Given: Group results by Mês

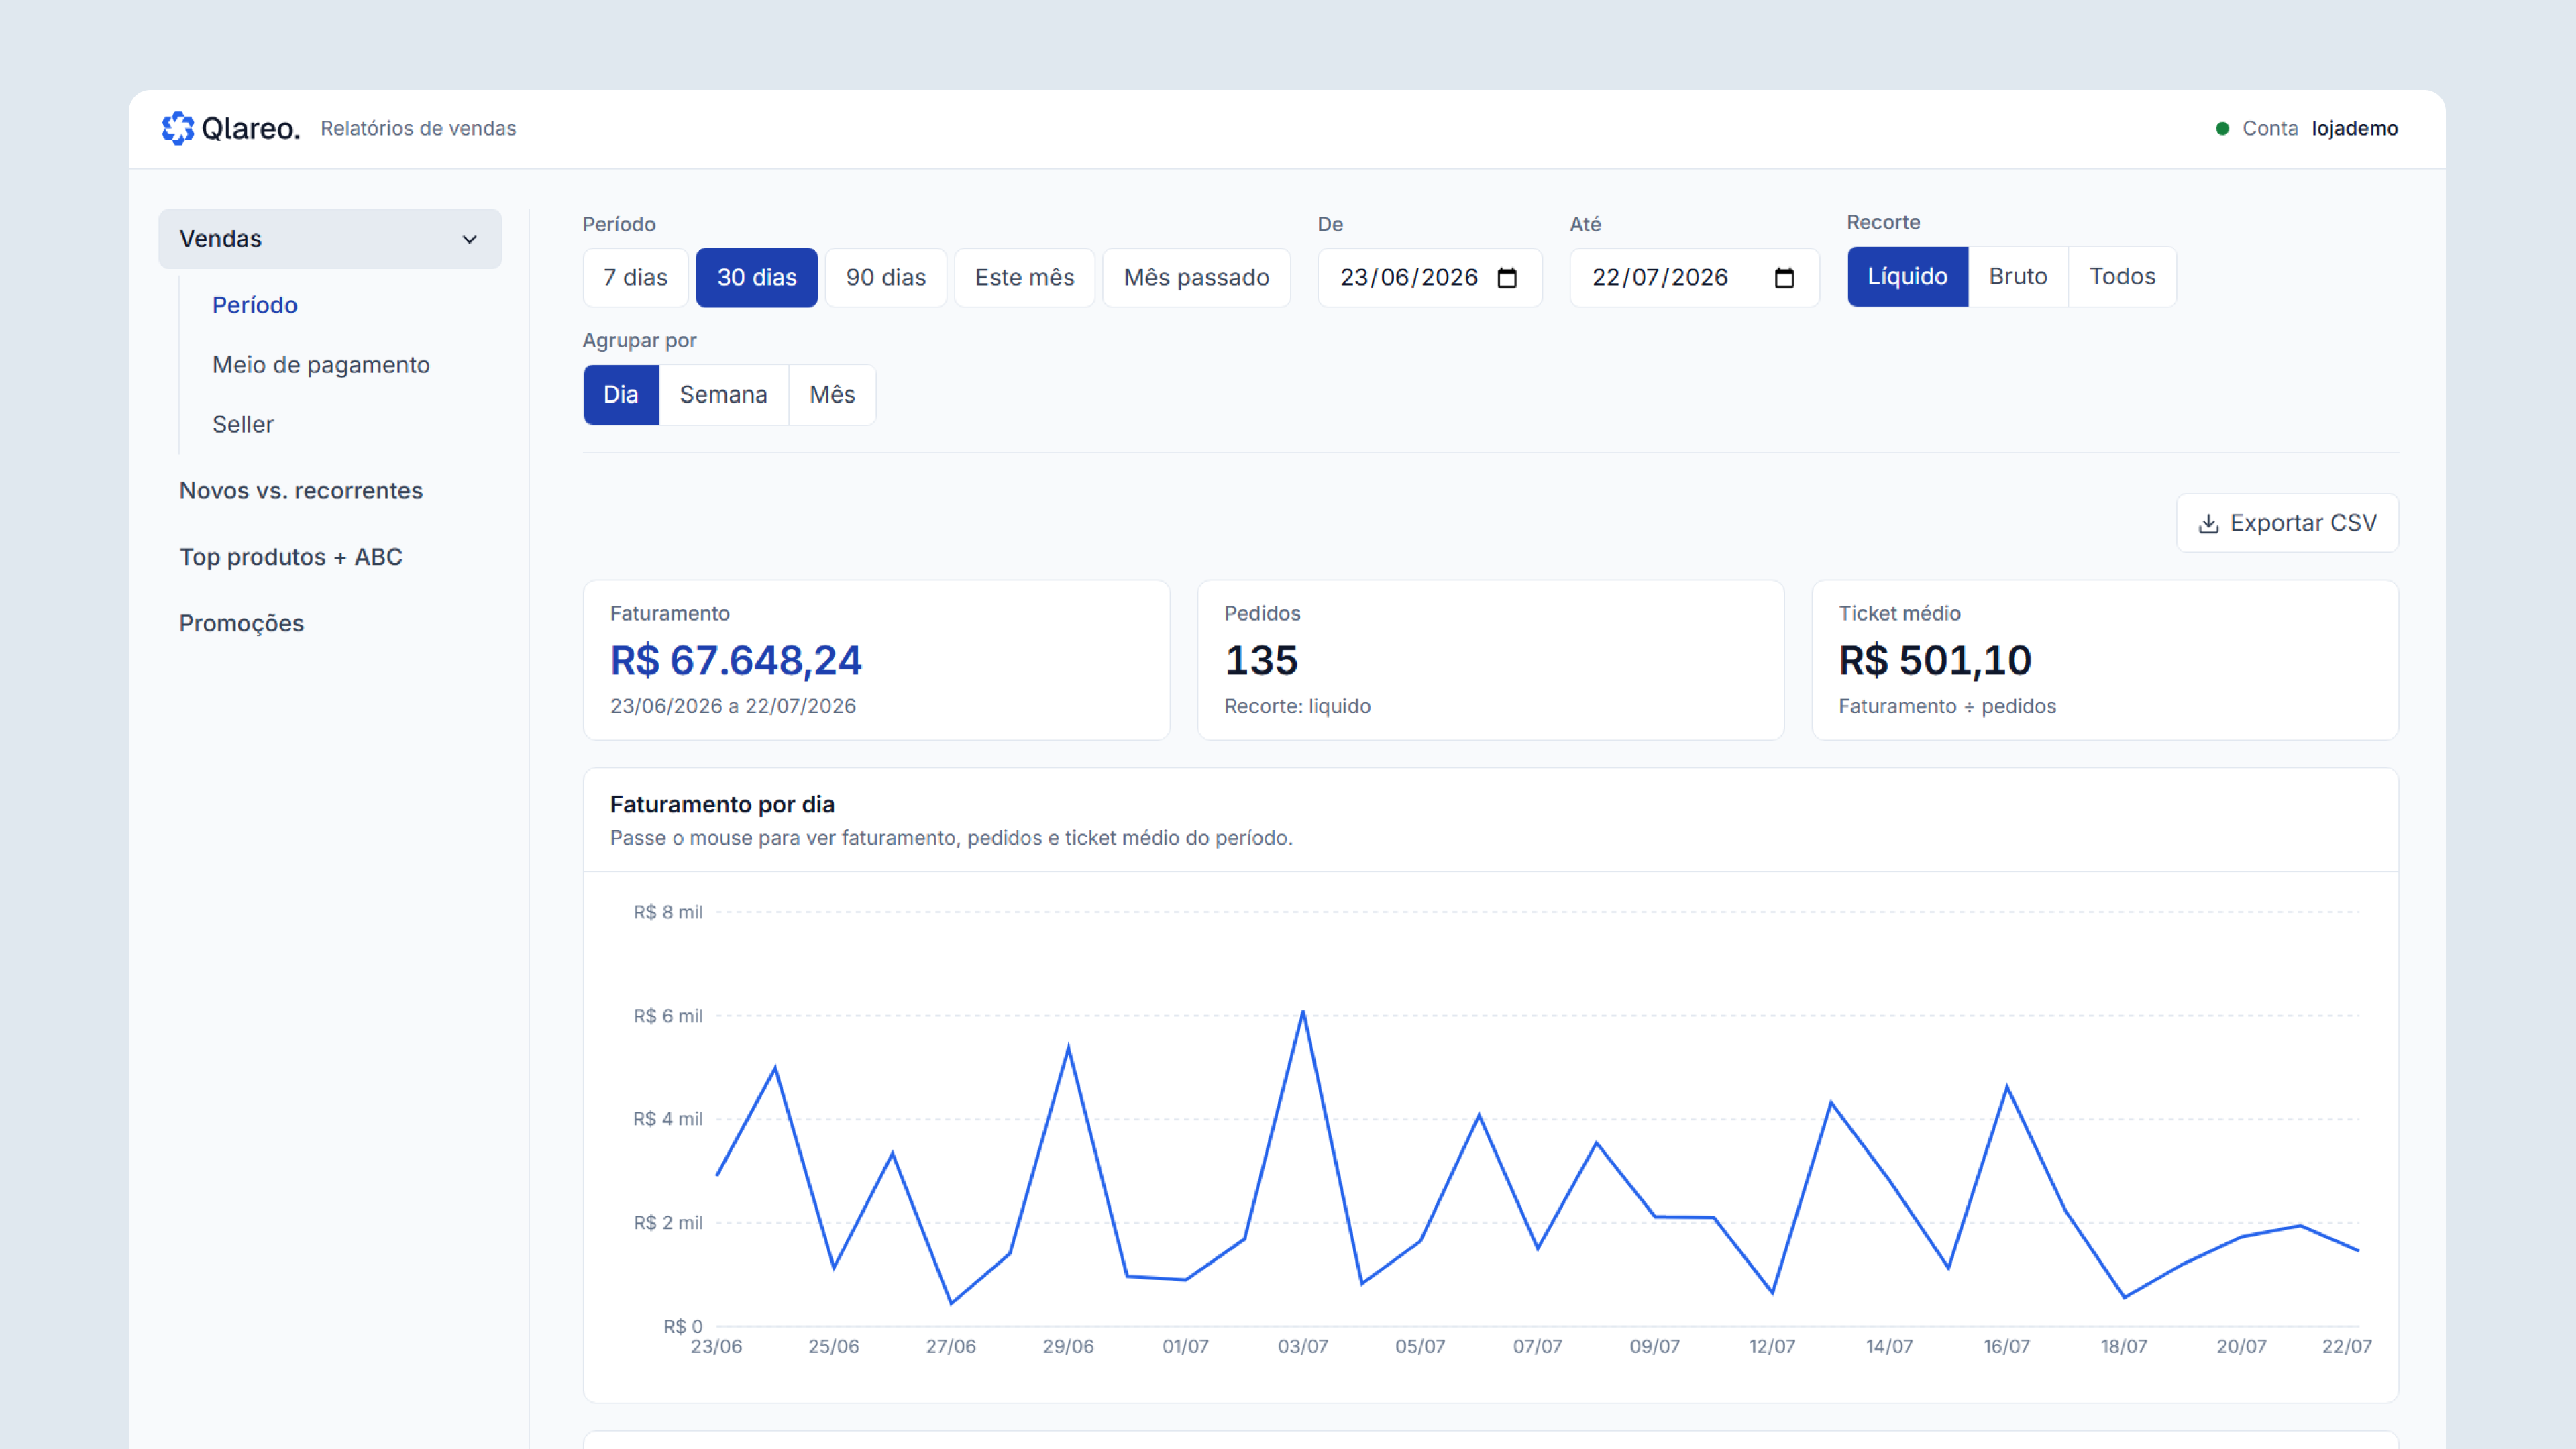Looking at the screenshot, I should pyautogui.click(x=832, y=395).
